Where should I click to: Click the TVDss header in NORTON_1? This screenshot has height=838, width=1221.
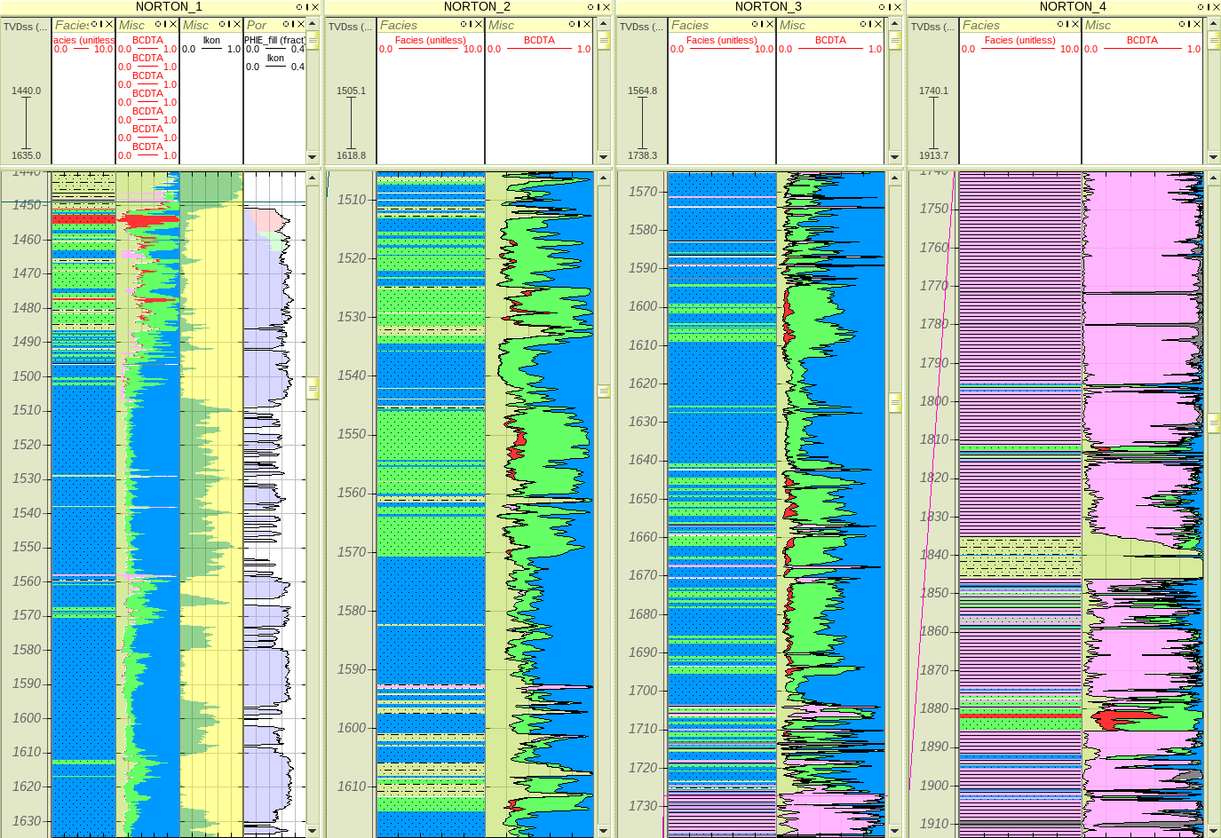pyautogui.click(x=25, y=27)
